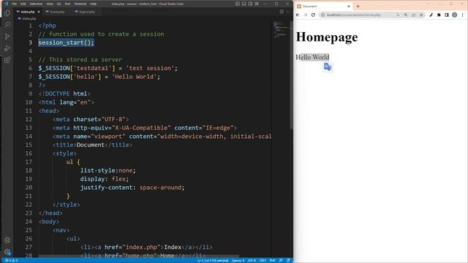
Task: Open the Accounts menu in the activity bar
Action: click(x=7, y=240)
